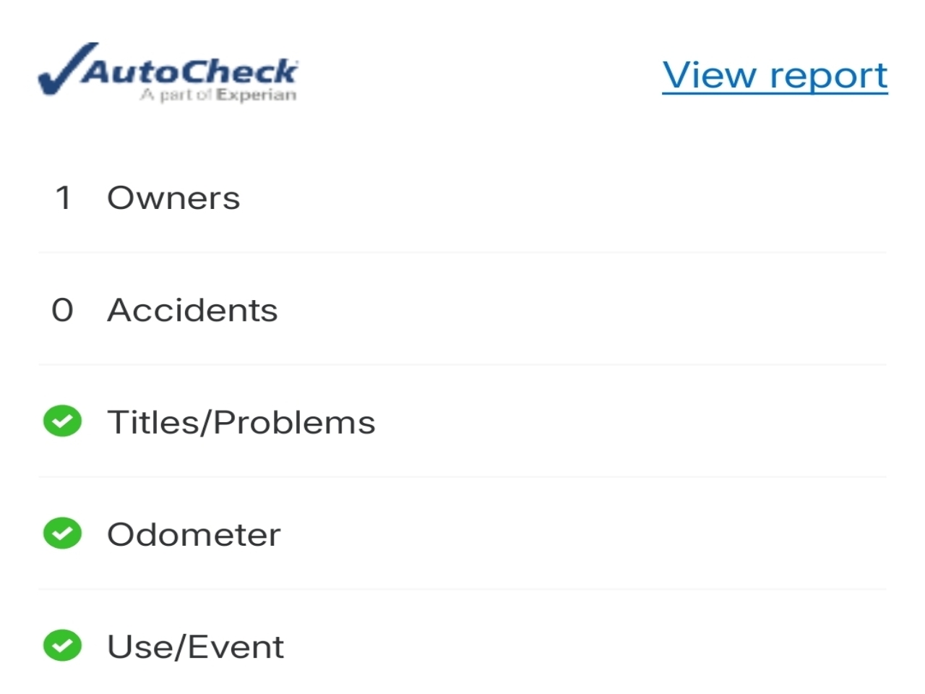Click the divider line below Odometer row

462,589
